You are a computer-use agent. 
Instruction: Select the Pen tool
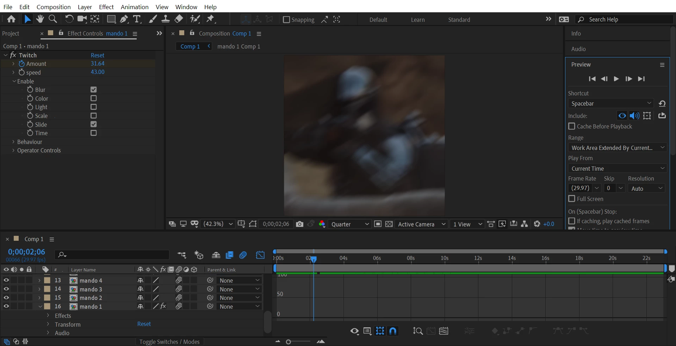124,19
